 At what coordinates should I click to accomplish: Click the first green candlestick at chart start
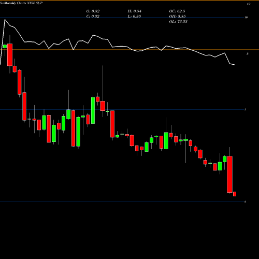coord(5,46)
